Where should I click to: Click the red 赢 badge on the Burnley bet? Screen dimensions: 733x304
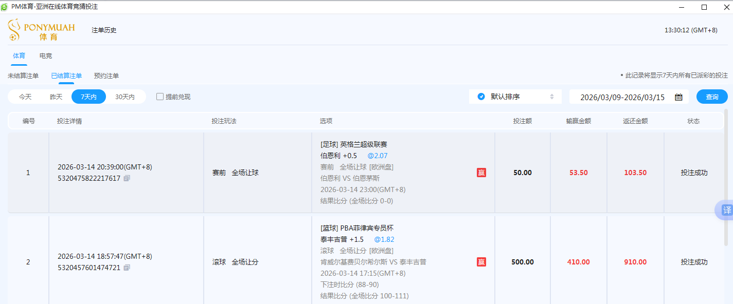[481, 173]
